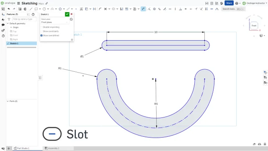Viewport: 268px width, 151px height.
Task: Expand the circle tool dropdown arrow
Action: [x=48, y=9]
